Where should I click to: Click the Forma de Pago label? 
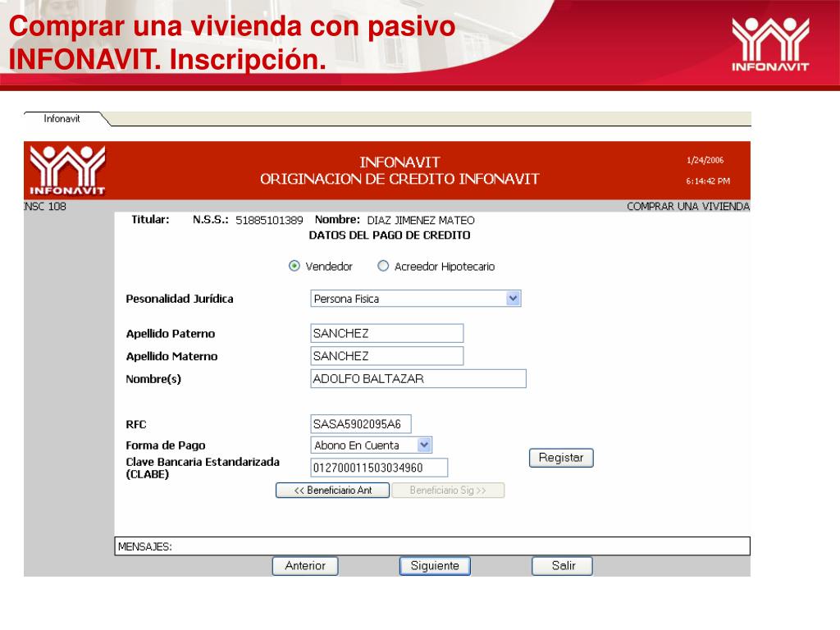[x=166, y=445]
